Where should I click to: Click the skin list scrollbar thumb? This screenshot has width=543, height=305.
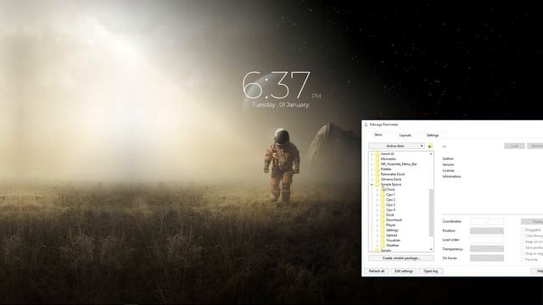431,213
